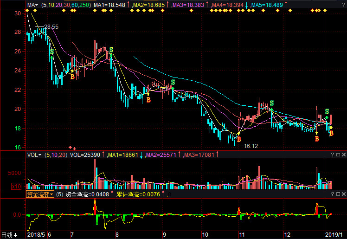Image resolution: width=347 pixels, height=239 pixels.
Task: Click the 2018/5 date on time axis
Action: (37, 235)
